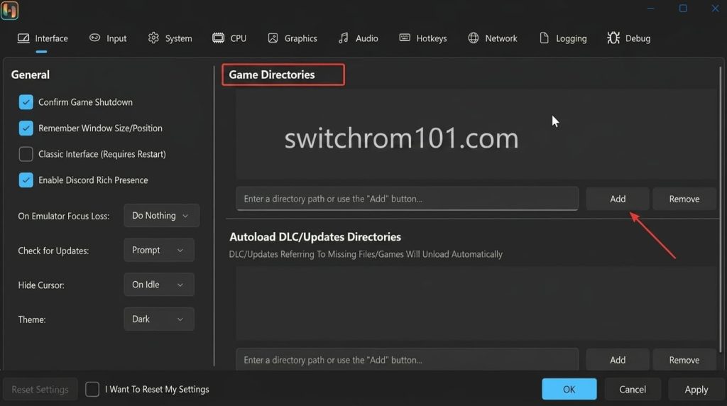Check I Want To Reset My Settings

click(x=92, y=389)
